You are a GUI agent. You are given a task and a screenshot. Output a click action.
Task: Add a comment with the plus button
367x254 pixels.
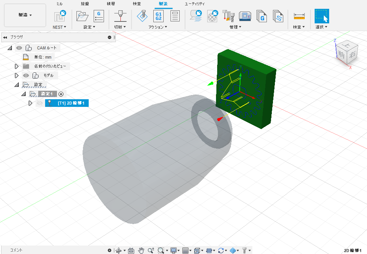point(109,251)
